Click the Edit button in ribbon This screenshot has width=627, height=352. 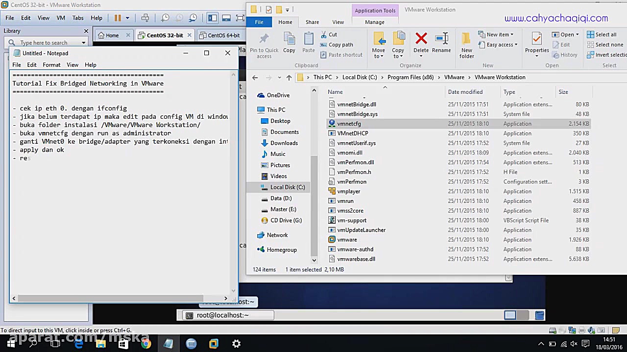(x=561, y=44)
